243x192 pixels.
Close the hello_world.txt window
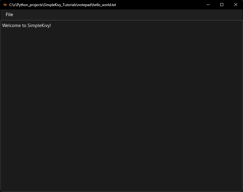[x=236, y=5]
